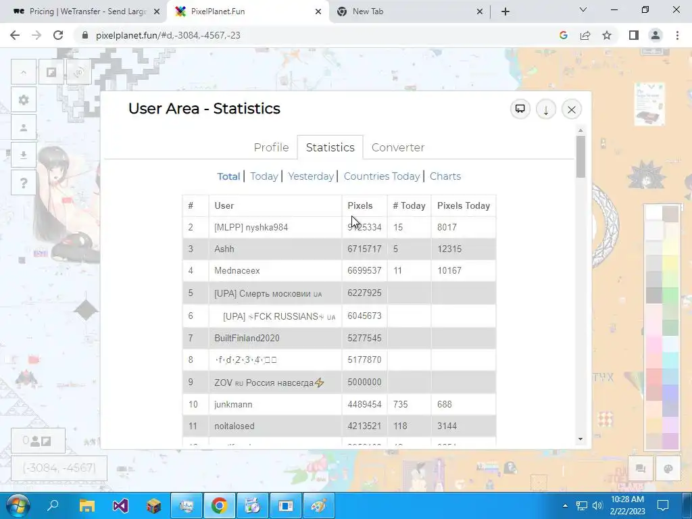Click download arrow icon in left sidebar
The image size is (692, 519).
24,155
